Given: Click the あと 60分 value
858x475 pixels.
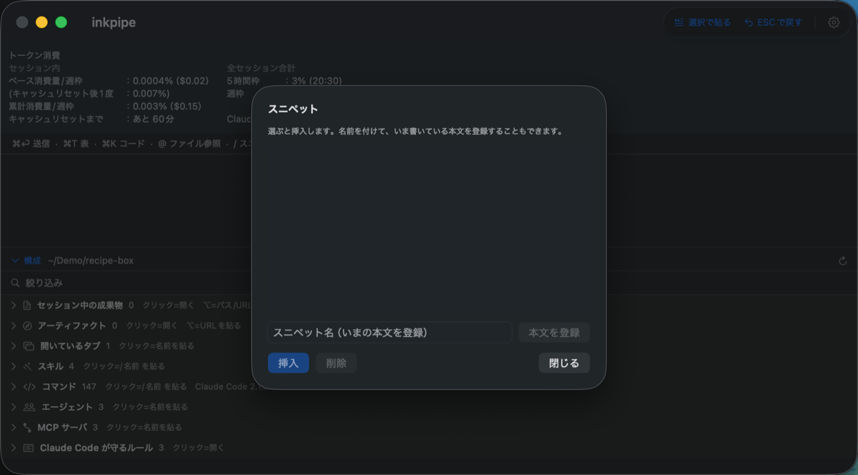Looking at the screenshot, I should click(154, 119).
